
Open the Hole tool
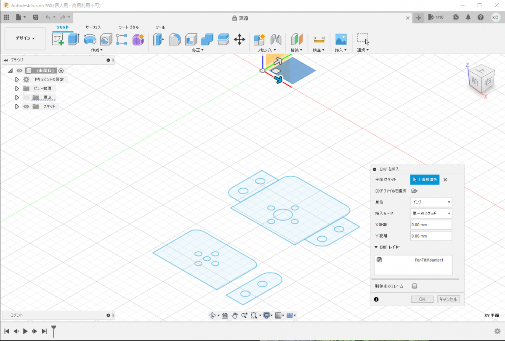pos(106,39)
